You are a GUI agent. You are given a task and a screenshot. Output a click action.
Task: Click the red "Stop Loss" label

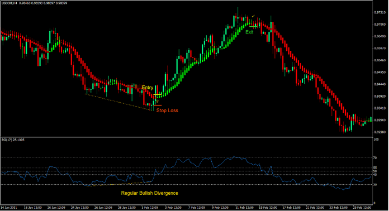(x=167, y=111)
